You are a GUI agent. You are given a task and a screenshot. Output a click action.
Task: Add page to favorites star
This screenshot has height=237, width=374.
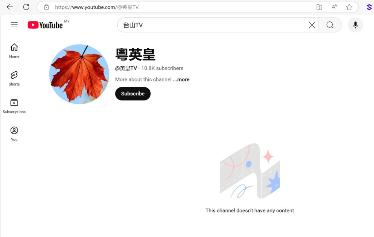(x=349, y=7)
